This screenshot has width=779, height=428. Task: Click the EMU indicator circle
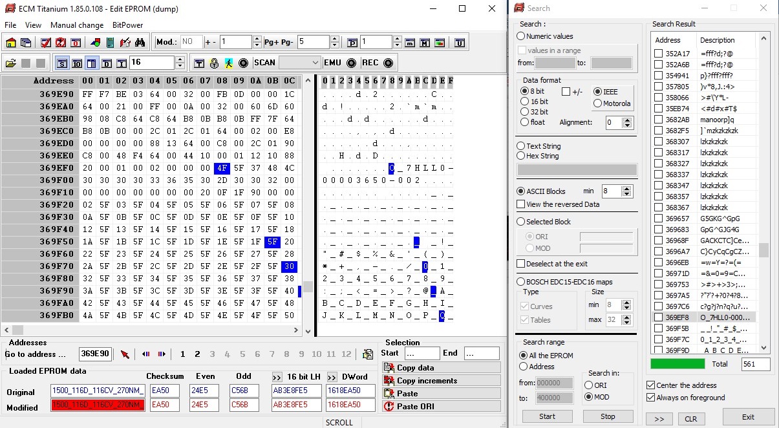point(351,63)
